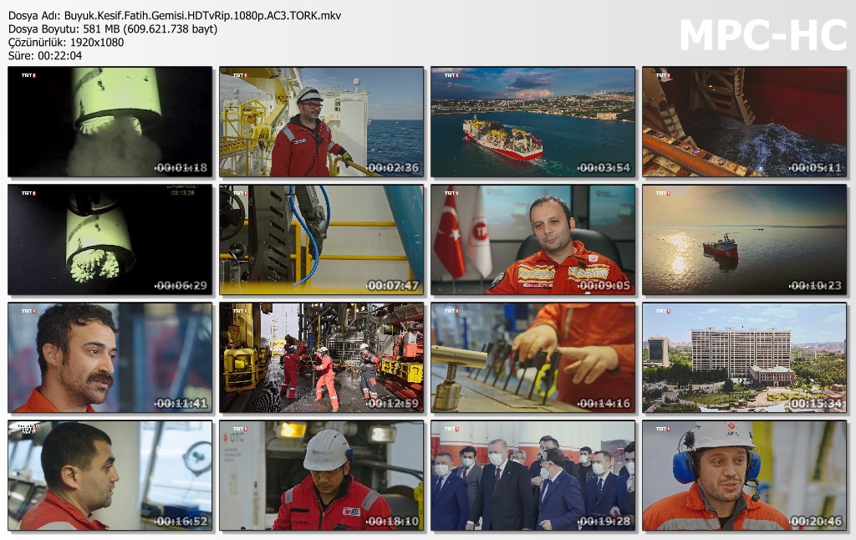Click the thumbnail at 00:07:47

pyautogui.click(x=322, y=240)
